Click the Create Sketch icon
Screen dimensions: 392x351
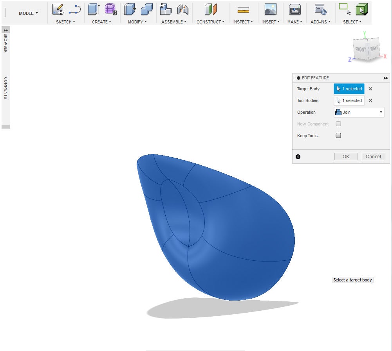(58, 9)
